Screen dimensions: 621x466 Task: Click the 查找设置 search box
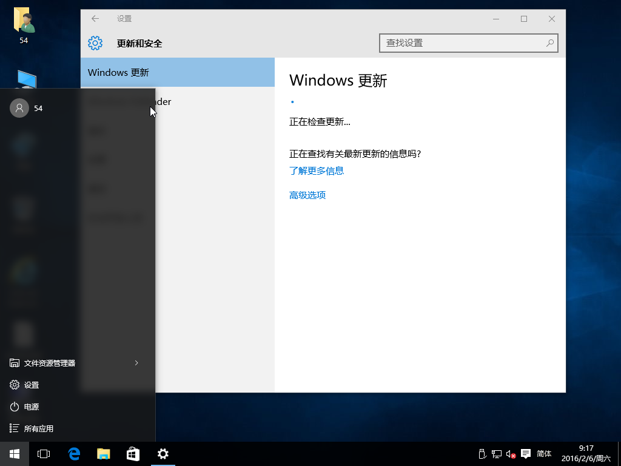coord(464,43)
